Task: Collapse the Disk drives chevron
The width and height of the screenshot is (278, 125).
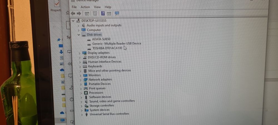Action: tap(79, 35)
